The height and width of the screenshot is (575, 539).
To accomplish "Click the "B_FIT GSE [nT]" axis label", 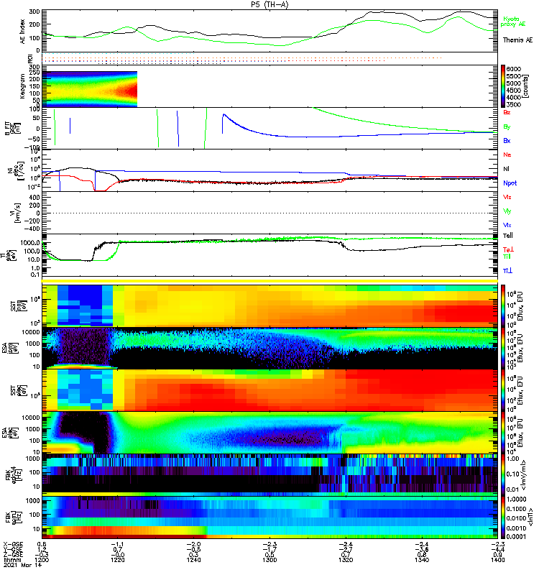I will (12, 129).
